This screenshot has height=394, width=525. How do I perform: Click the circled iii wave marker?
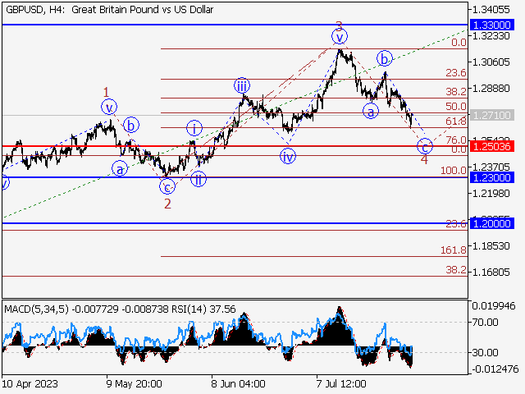[242, 86]
